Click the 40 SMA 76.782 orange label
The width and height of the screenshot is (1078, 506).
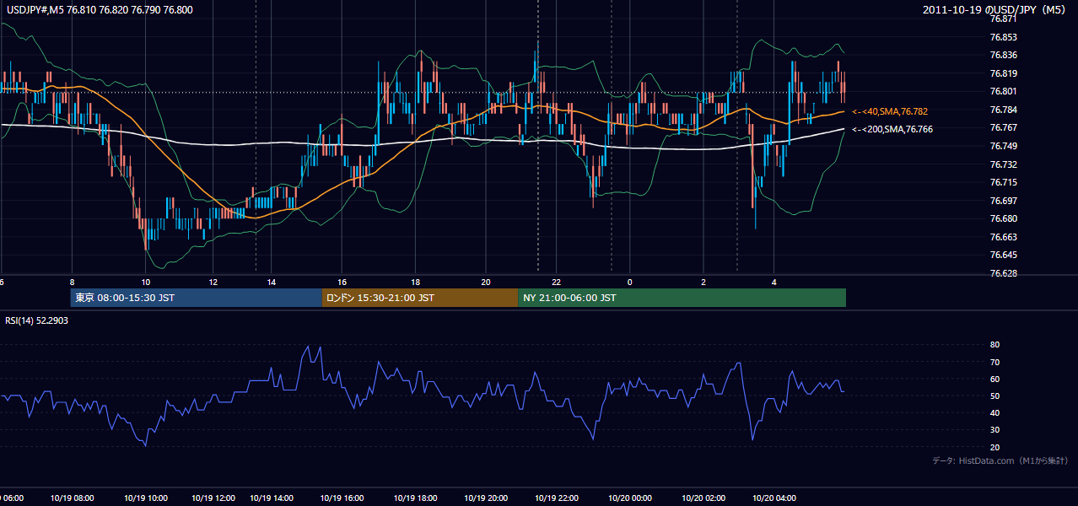(x=891, y=111)
